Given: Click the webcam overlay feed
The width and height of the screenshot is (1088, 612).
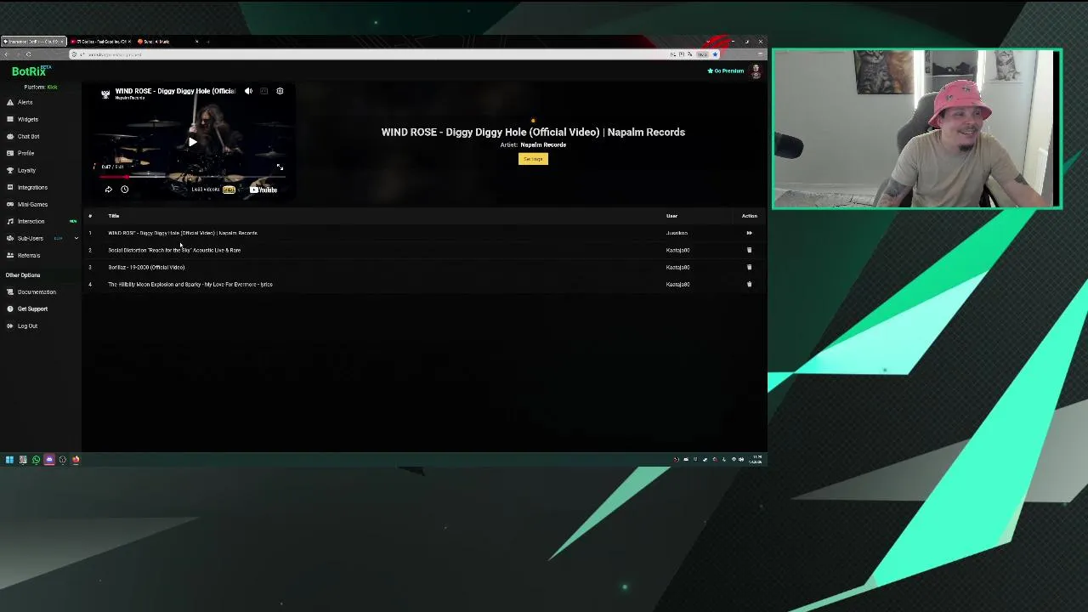Looking at the screenshot, I should point(916,128).
